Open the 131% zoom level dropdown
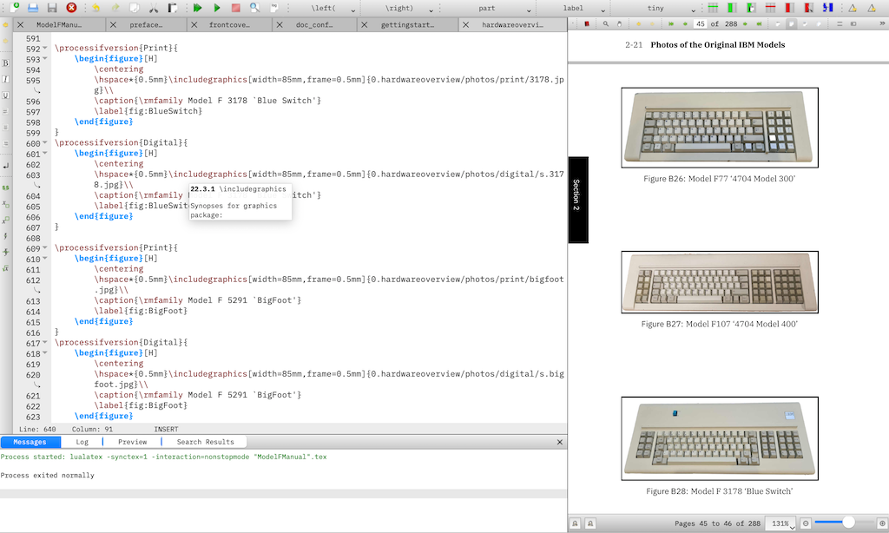Image resolution: width=889 pixels, height=533 pixels. point(780,523)
